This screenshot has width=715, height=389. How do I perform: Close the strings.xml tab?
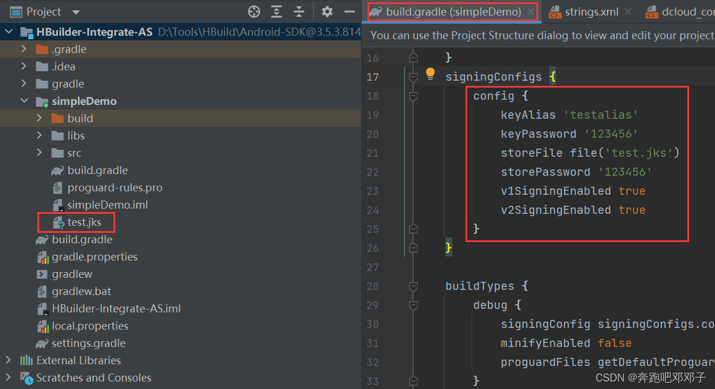coord(627,12)
